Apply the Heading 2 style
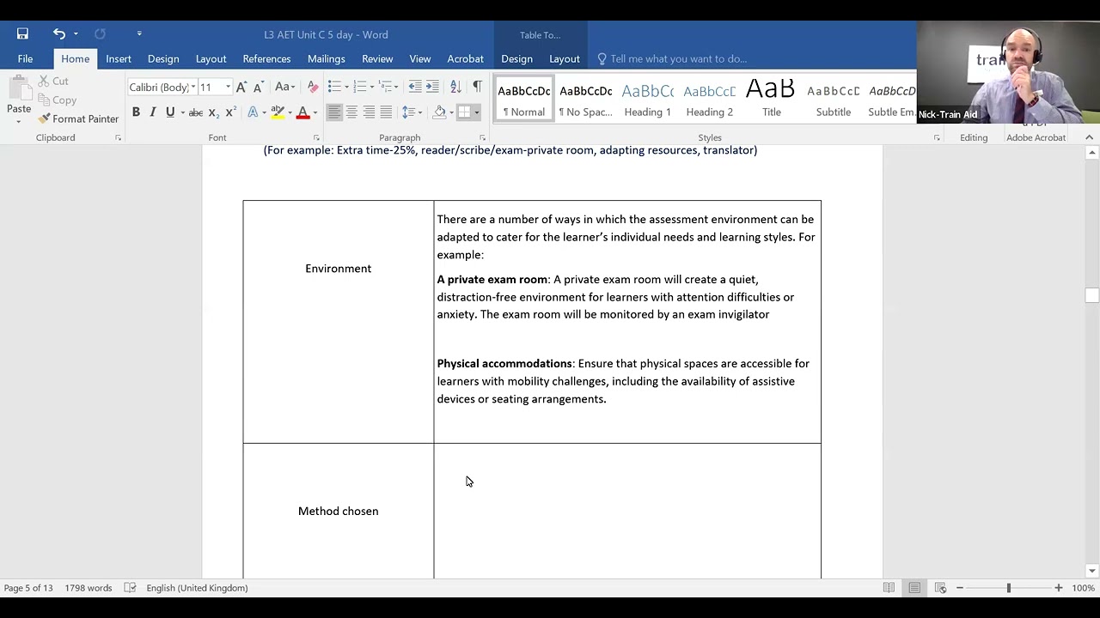 click(x=710, y=100)
